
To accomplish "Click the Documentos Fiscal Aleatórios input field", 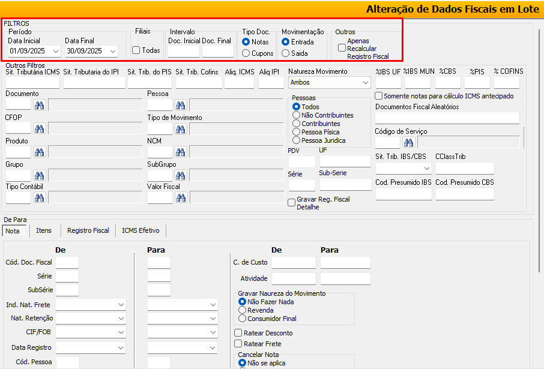I will [447, 118].
